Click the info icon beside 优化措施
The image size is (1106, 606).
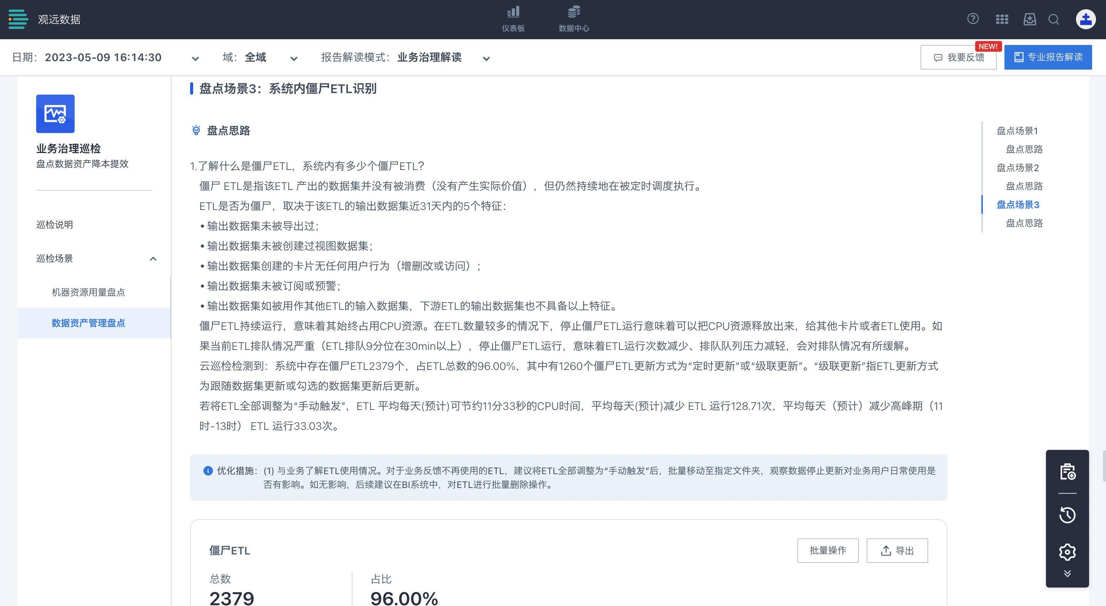pyautogui.click(x=208, y=471)
